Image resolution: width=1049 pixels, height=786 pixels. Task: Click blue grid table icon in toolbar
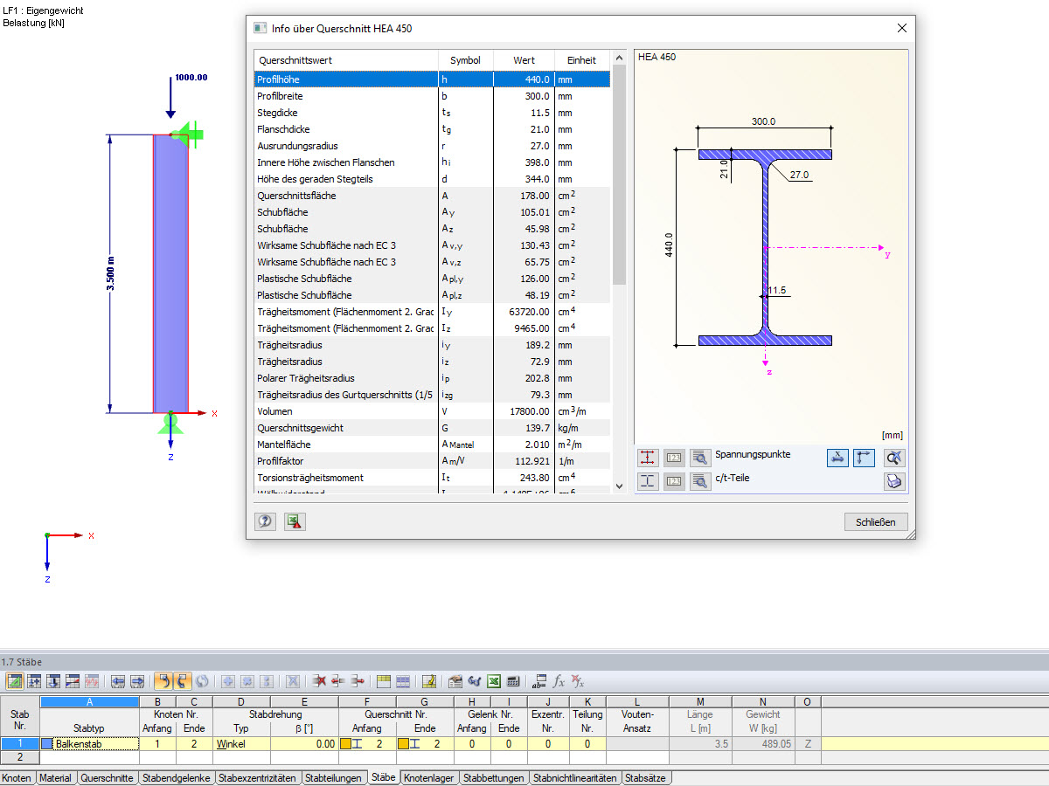click(x=403, y=681)
